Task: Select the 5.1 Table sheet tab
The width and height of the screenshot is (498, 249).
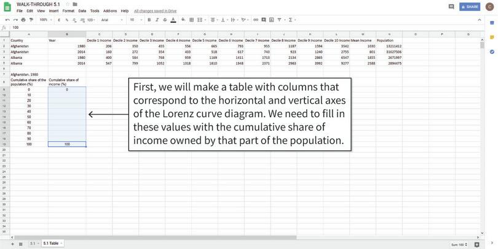Action: click(x=52, y=243)
